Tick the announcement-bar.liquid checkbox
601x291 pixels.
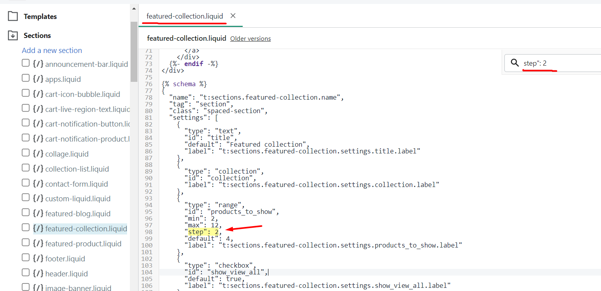tap(26, 63)
